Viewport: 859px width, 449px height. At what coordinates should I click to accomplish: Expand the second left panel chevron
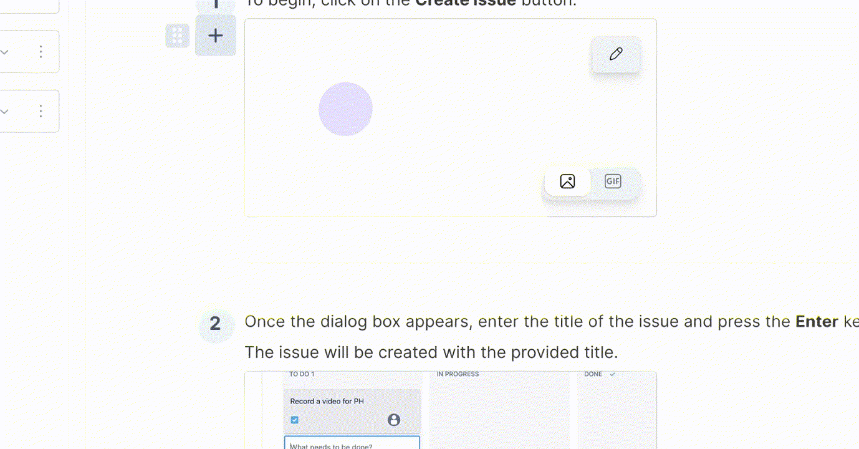coord(4,112)
